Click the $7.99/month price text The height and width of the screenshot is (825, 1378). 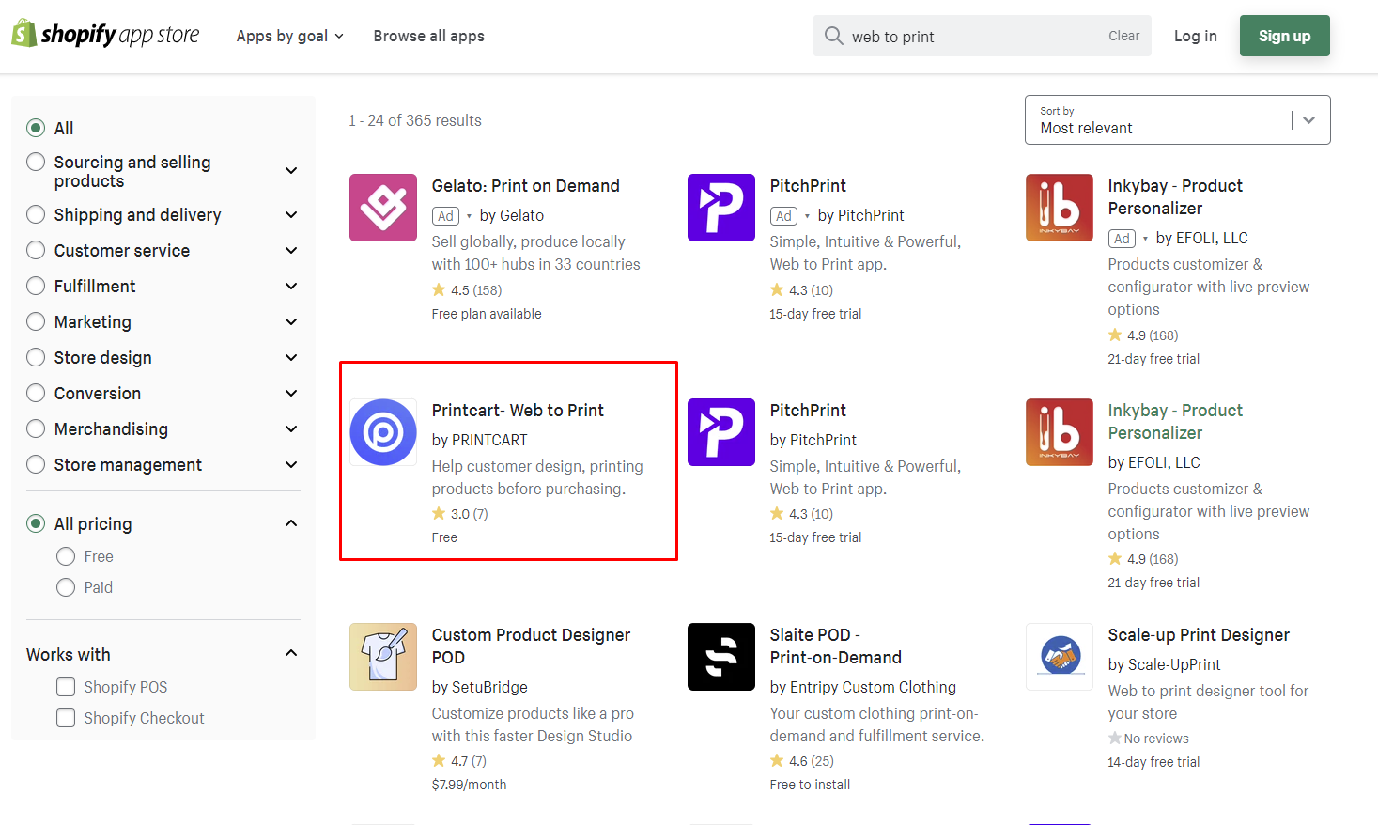469,785
